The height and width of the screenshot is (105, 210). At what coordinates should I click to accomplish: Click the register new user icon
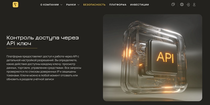194,5
